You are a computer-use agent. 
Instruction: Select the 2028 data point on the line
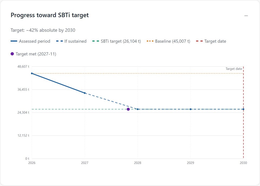tap(138, 109)
